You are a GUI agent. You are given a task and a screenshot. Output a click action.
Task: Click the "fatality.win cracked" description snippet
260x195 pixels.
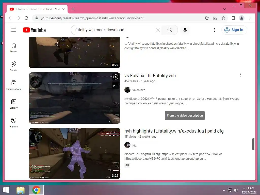tap(173, 48)
